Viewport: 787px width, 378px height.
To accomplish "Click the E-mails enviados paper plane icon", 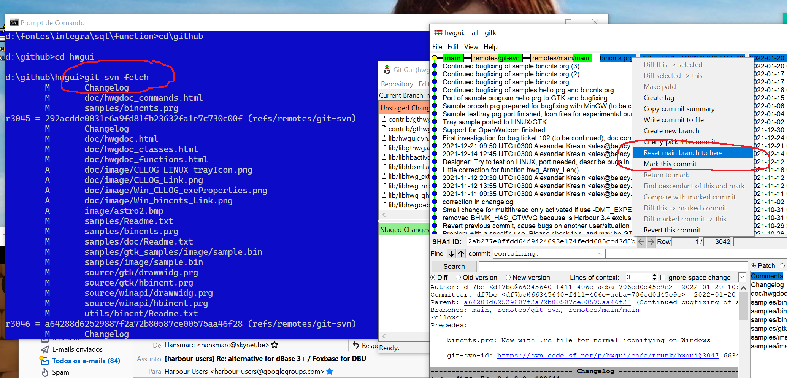I will (45, 349).
